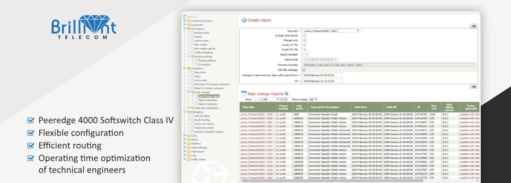Go to the previous rows page arrow
Image resolution: width=511 pixels, height=183 pixels.
click(x=258, y=99)
